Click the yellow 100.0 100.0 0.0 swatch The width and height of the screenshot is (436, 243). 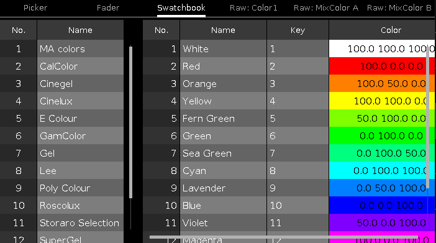tap(382, 101)
